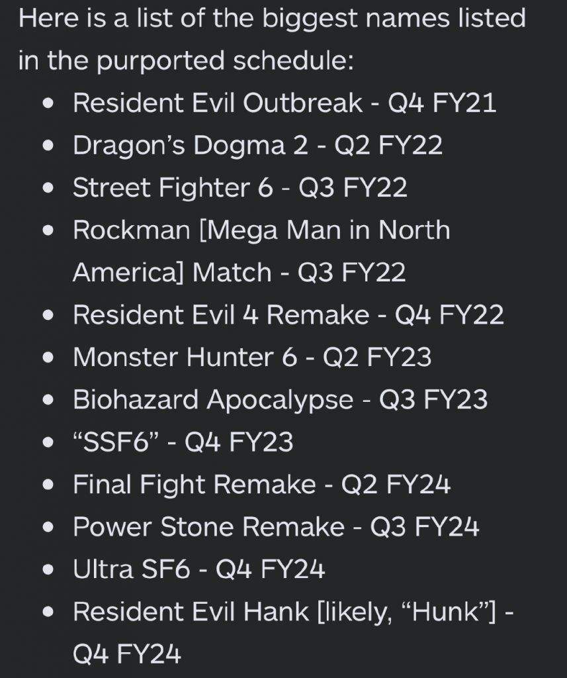Select the Resident Evil Hank entry

(293, 632)
